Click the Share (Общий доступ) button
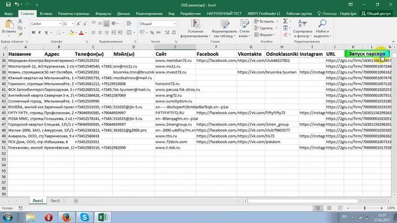 tap(377, 14)
